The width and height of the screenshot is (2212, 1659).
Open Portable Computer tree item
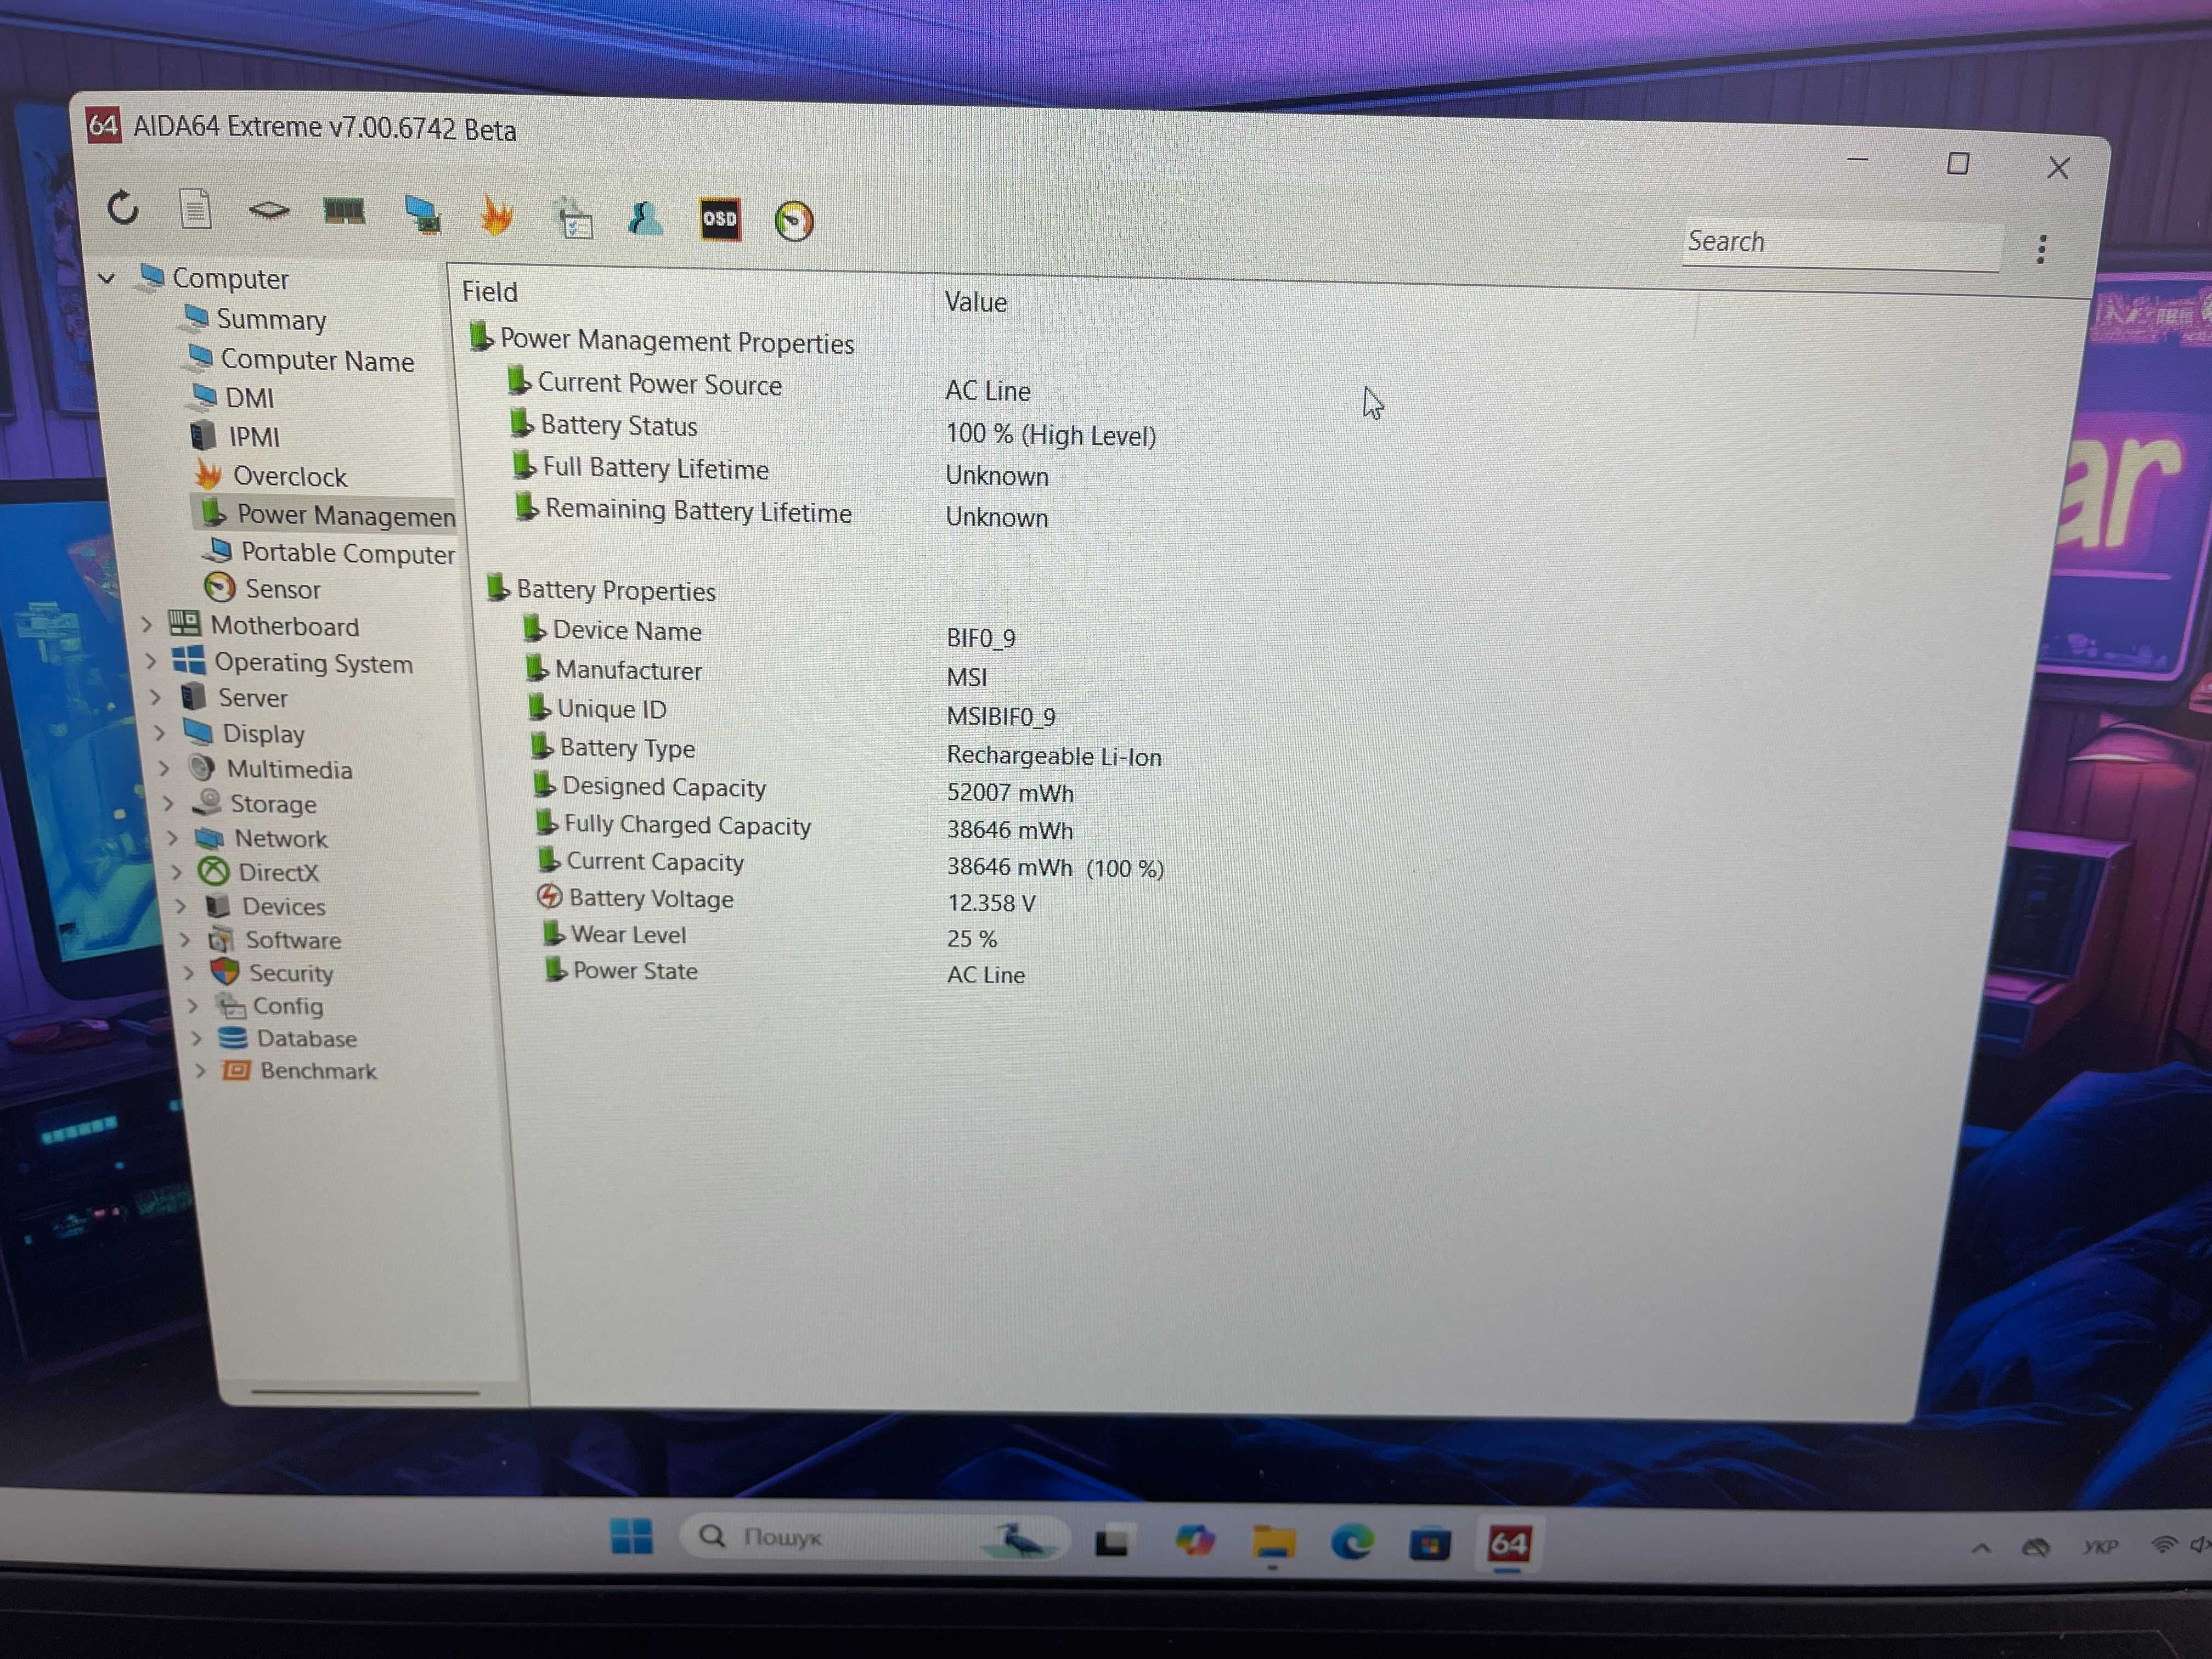click(x=329, y=552)
